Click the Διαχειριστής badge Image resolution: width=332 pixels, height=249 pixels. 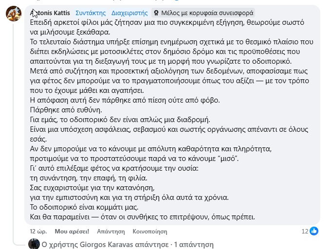[129, 13]
